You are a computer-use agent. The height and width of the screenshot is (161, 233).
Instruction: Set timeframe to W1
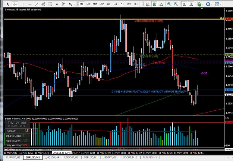(129, 4)
